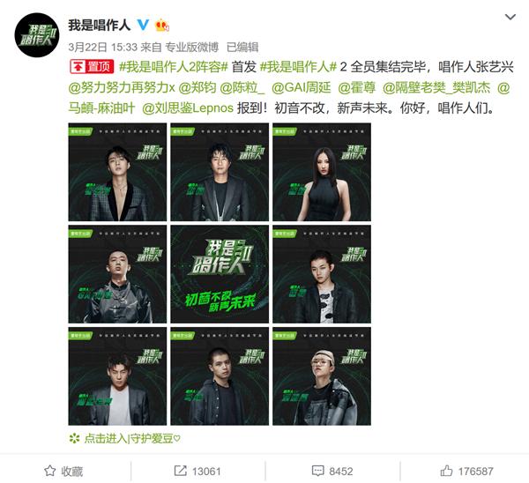The width and height of the screenshot is (529, 483).
Task: Open the #我是唱作人# hashtag link
Action: pos(298,67)
